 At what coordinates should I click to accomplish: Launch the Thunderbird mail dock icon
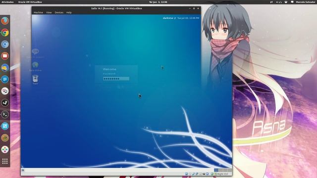pyautogui.click(x=5, y=68)
